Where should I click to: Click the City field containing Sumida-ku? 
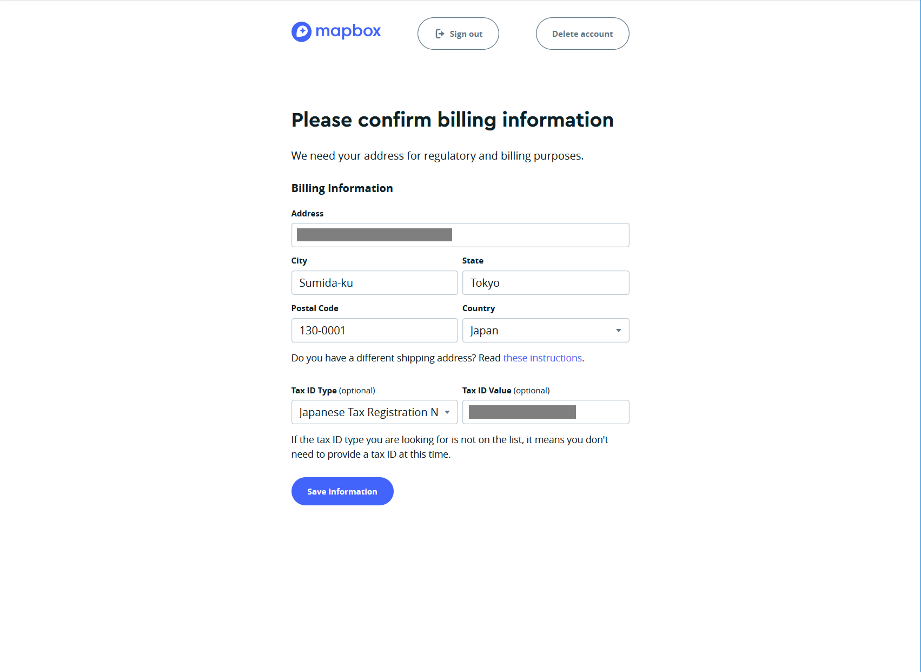374,283
